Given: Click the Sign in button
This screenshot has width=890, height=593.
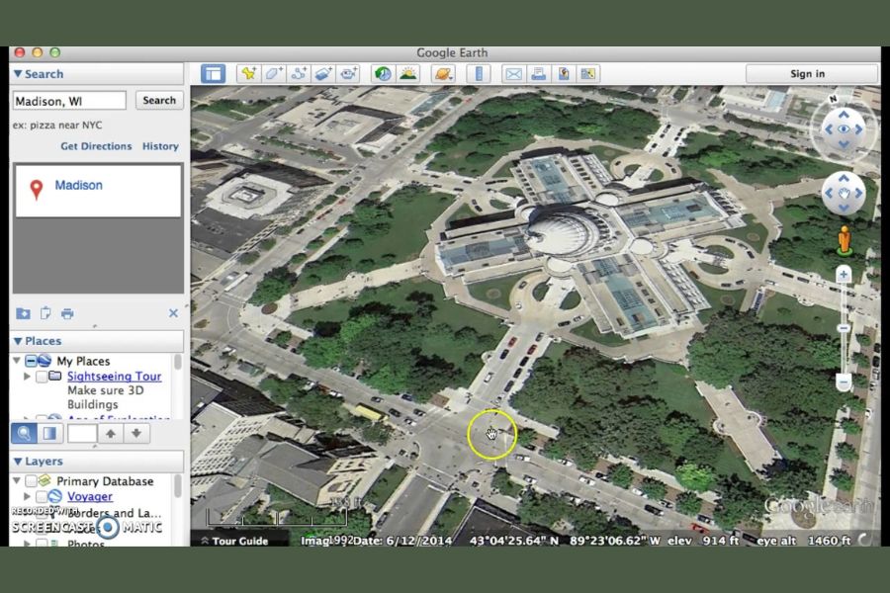Looking at the screenshot, I should point(811,74).
